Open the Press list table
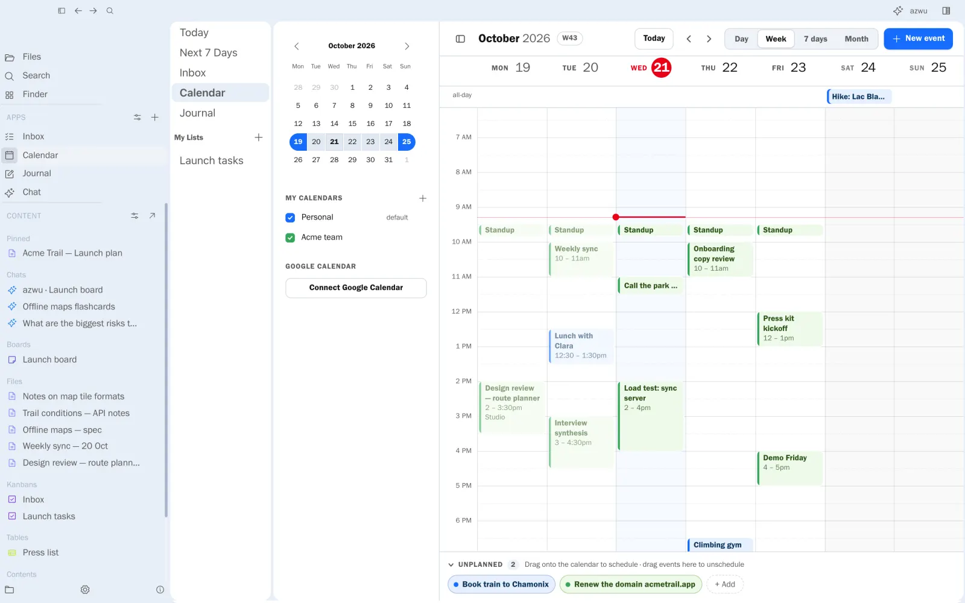965x603 pixels. coord(40,552)
